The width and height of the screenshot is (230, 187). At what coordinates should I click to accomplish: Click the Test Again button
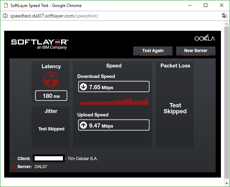click(153, 51)
